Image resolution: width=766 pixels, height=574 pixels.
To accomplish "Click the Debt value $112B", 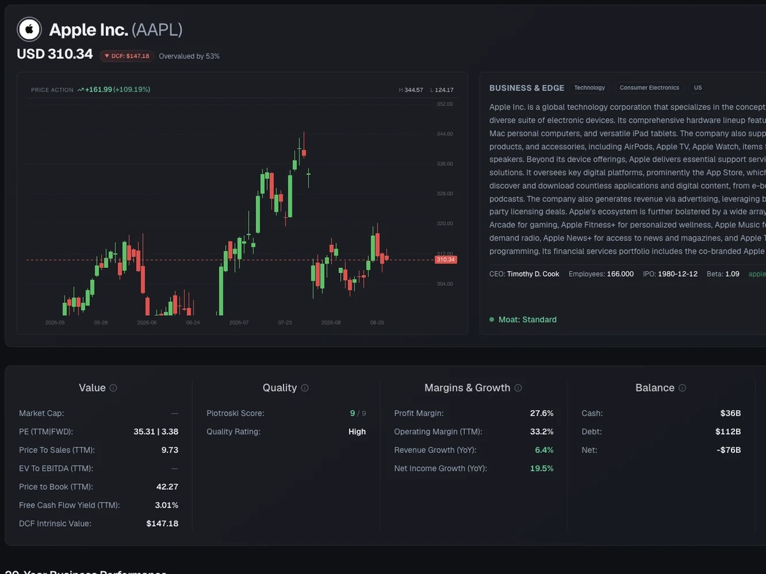I will click(728, 432).
